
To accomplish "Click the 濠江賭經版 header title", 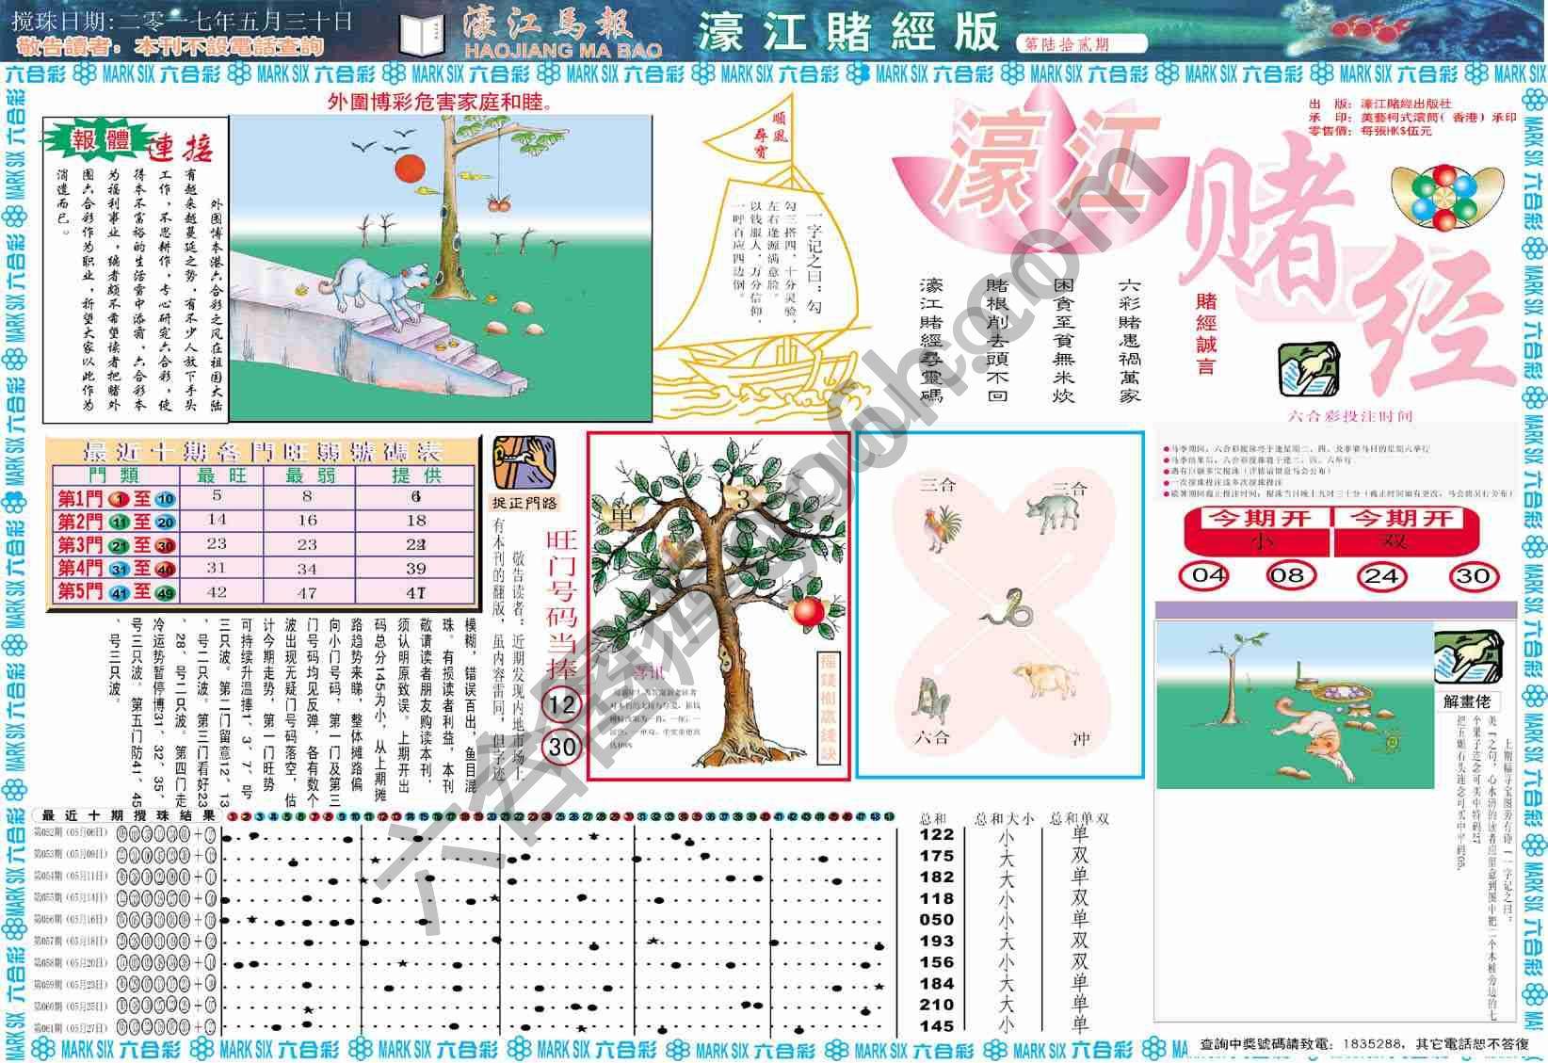I will [x=847, y=33].
